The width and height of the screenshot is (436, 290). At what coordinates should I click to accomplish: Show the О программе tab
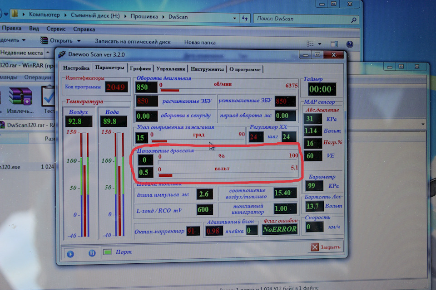click(245, 69)
